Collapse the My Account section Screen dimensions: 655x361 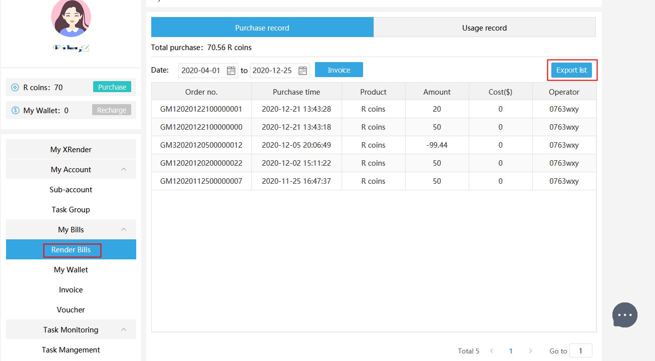[x=124, y=169]
